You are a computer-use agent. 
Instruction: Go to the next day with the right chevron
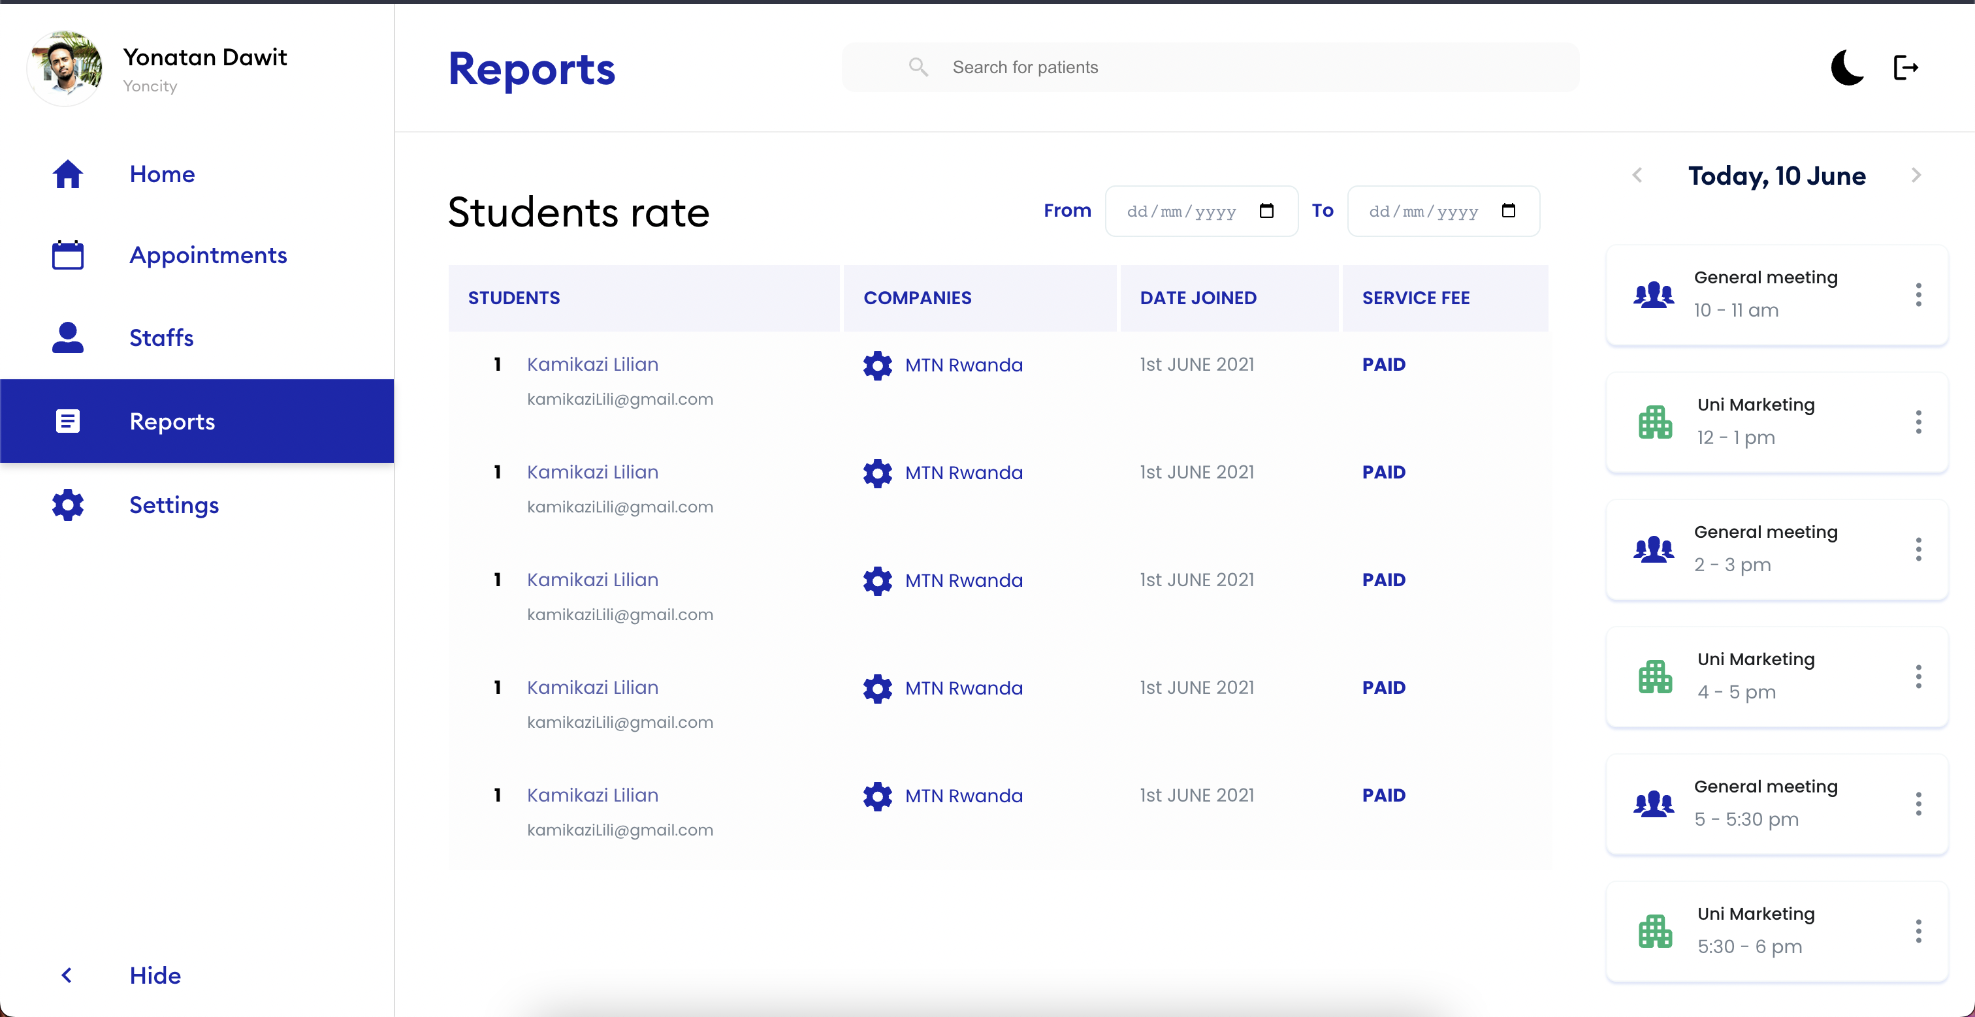coord(1916,175)
